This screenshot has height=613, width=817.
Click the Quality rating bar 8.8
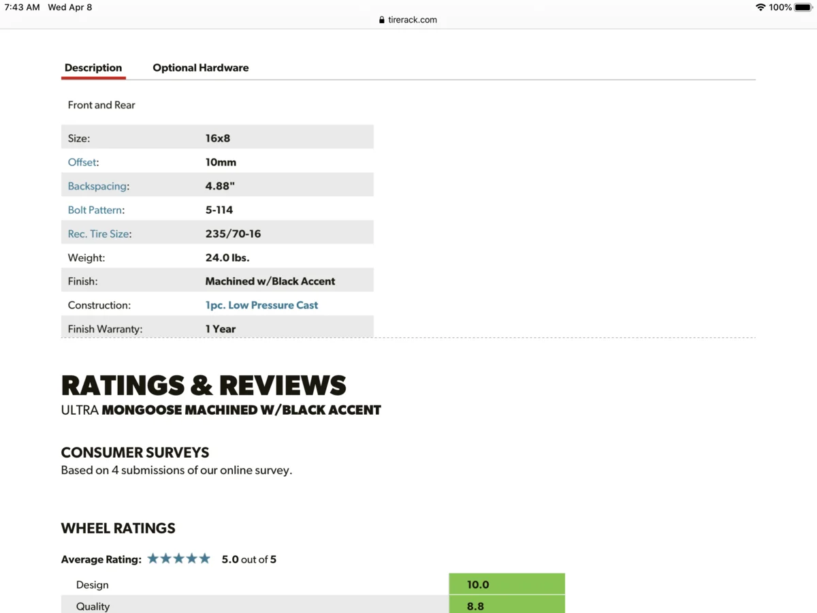[x=507, y=605]
